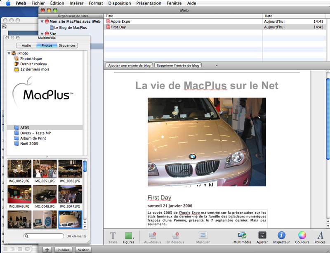Screen dimensions: 330x253
Task: Open the Fenêtre menu
Action: point(174,3)
